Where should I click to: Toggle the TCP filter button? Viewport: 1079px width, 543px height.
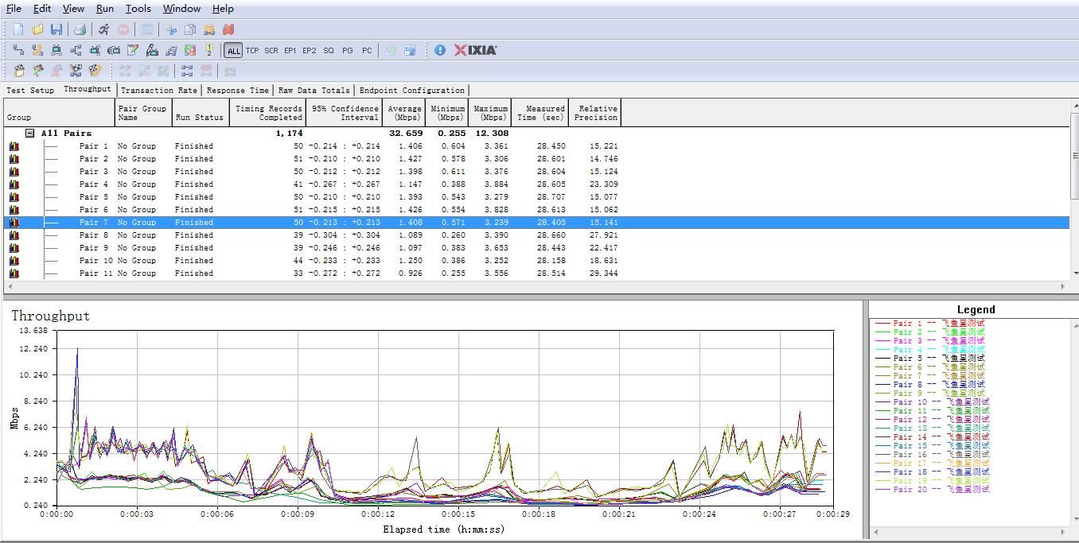pyautogui.click(x=252, y=50)
